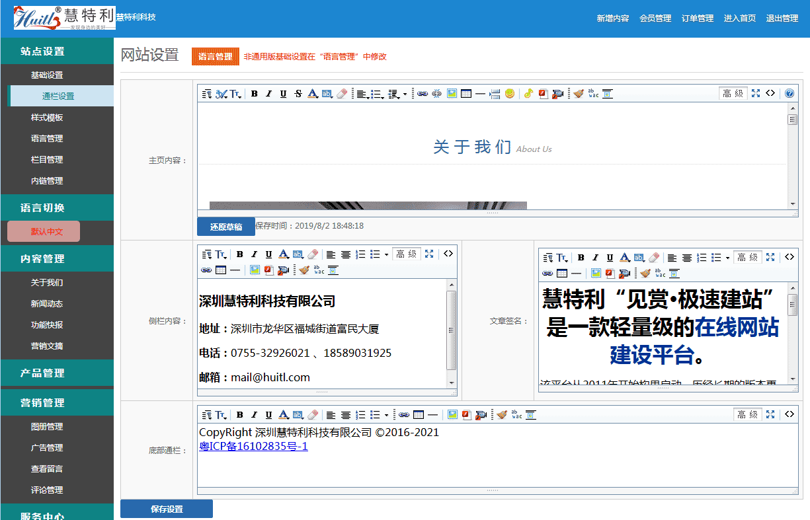Open font size dropdown in 侧栏内容 editor
This screenshot has height=520, width=810.
point(222,254)
